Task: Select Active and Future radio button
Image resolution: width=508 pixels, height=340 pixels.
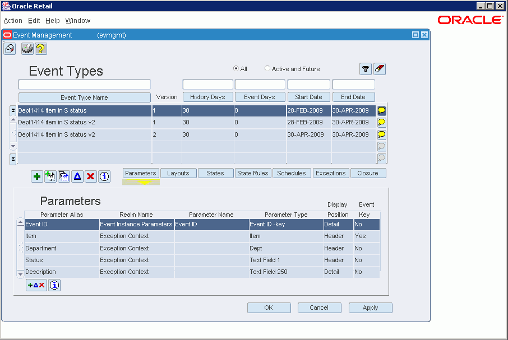Action: coord(267,68)
